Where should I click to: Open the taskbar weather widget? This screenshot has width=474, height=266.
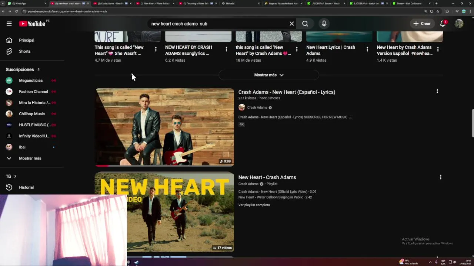tap(408, 262)
